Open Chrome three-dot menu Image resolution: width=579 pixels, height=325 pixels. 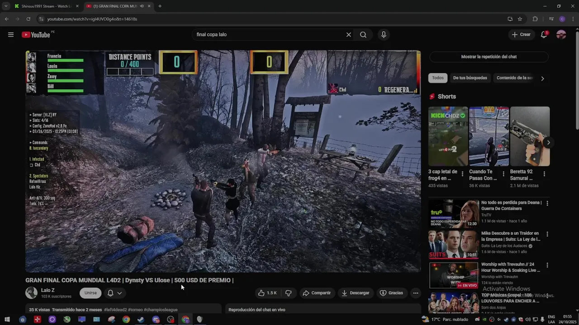[572, 19]
